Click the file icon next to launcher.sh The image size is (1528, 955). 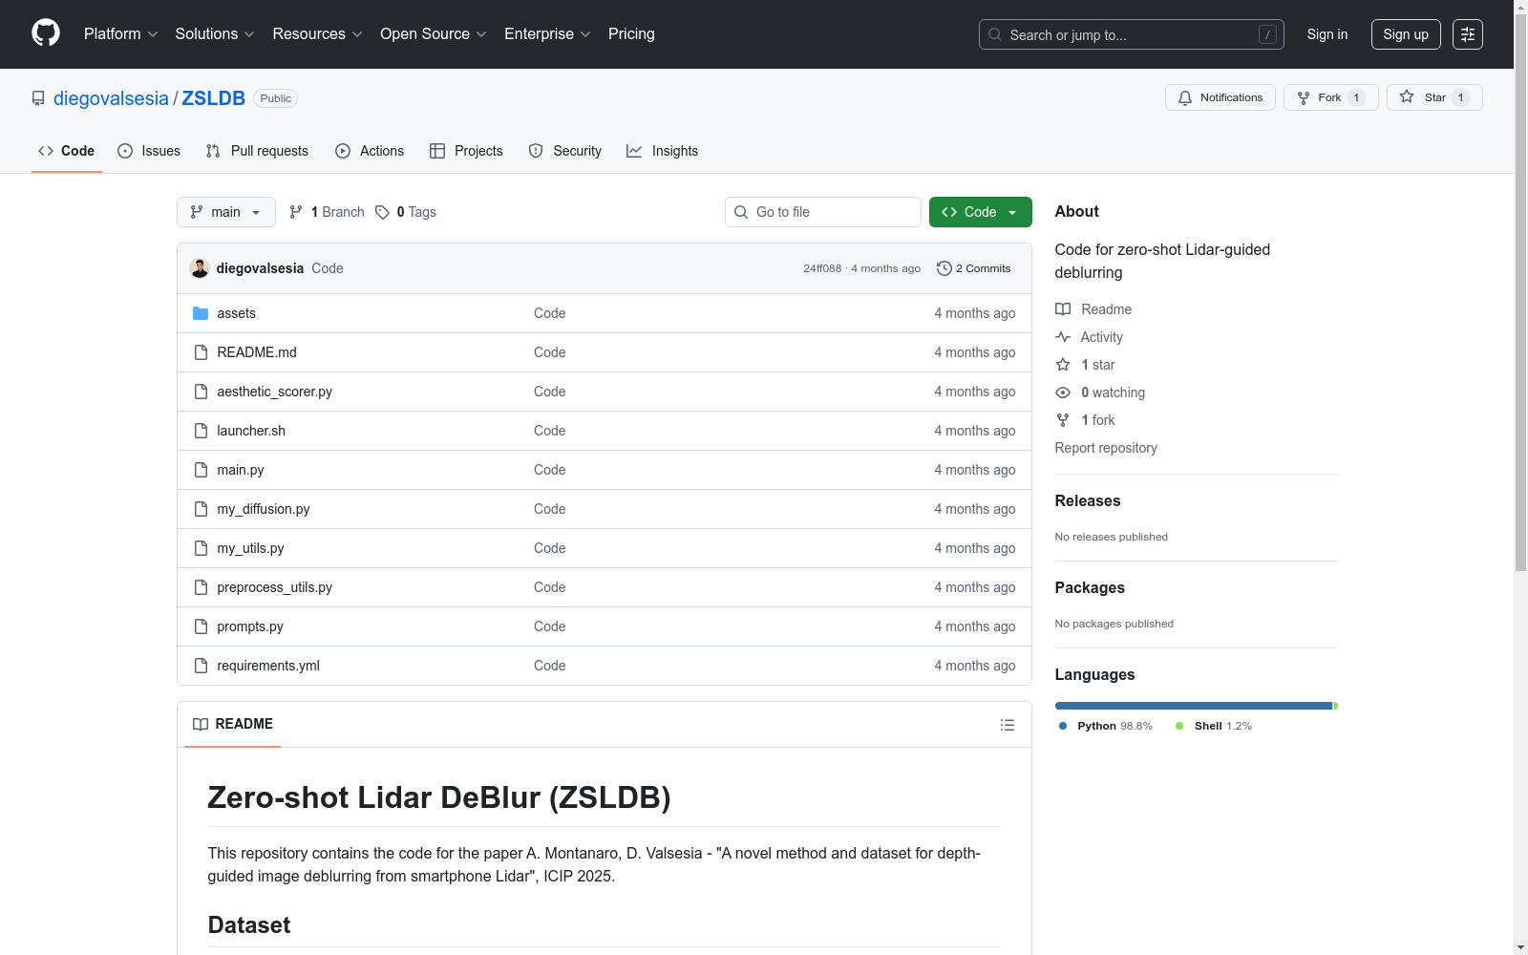201,431
